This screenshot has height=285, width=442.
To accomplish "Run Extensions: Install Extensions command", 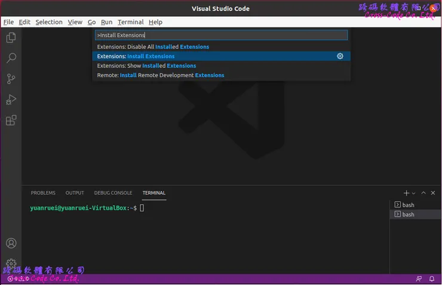I will [221, 56].
